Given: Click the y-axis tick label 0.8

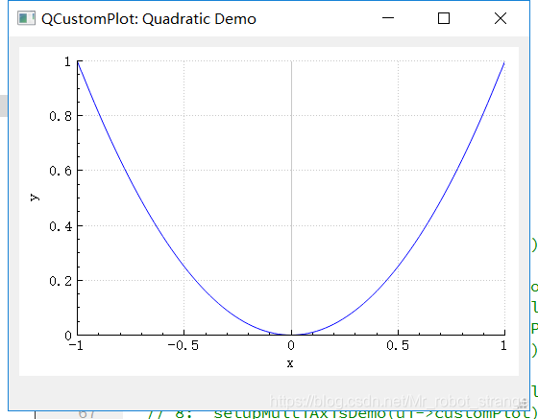Looking at the screenshot, I should click(61, 116).
